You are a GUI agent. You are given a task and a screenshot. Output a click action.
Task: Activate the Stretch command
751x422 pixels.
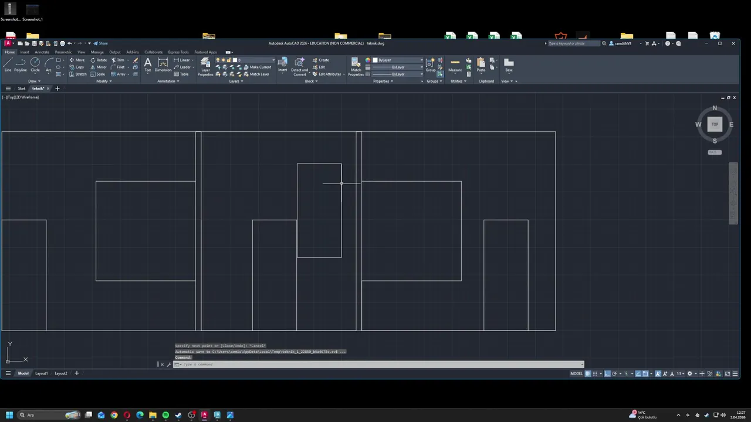pos(78,74)
